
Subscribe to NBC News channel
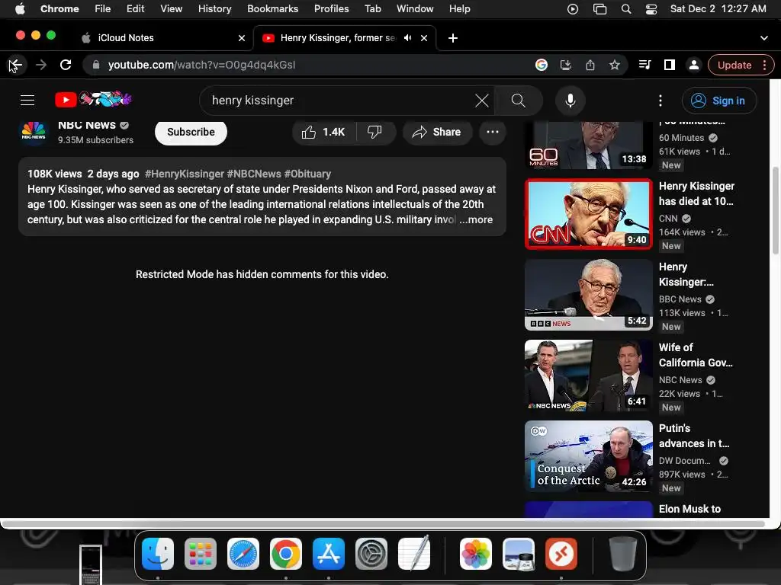[x=191, y=132]
